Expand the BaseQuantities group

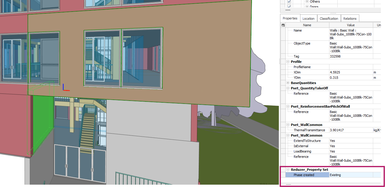(288, 83)
